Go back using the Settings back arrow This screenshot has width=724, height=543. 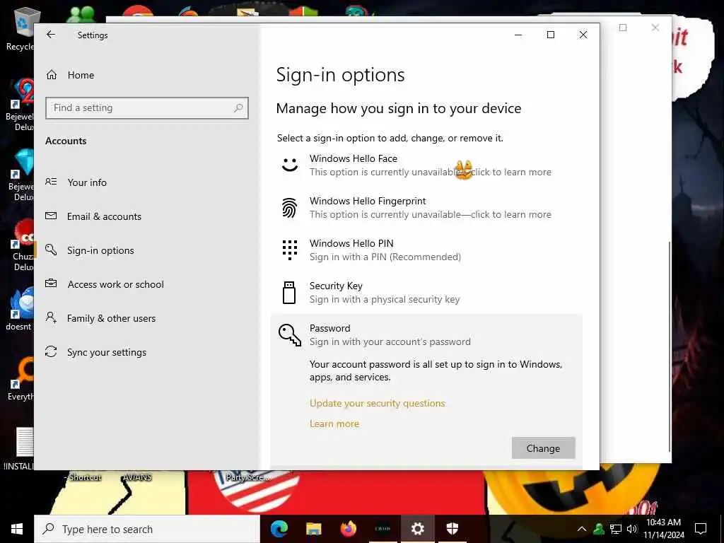51,35
